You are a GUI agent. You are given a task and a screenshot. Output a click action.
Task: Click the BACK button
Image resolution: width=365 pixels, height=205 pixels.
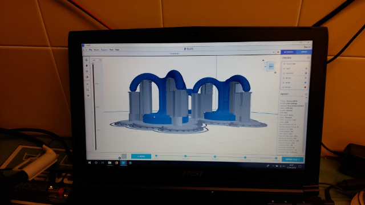(141, 157)
